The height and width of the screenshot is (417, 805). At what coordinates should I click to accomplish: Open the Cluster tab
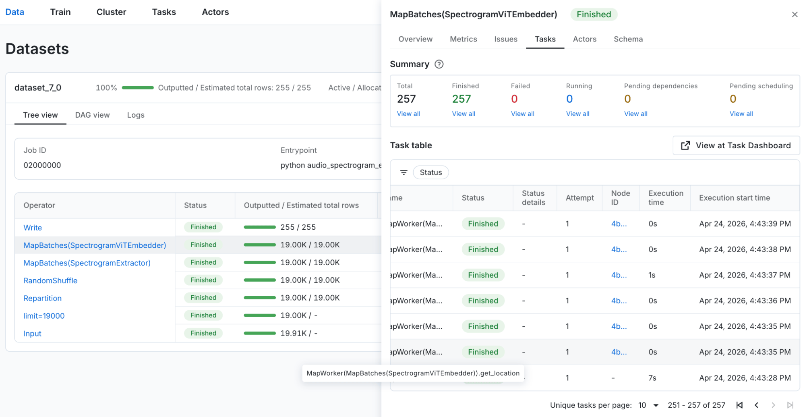pos(111,12)
